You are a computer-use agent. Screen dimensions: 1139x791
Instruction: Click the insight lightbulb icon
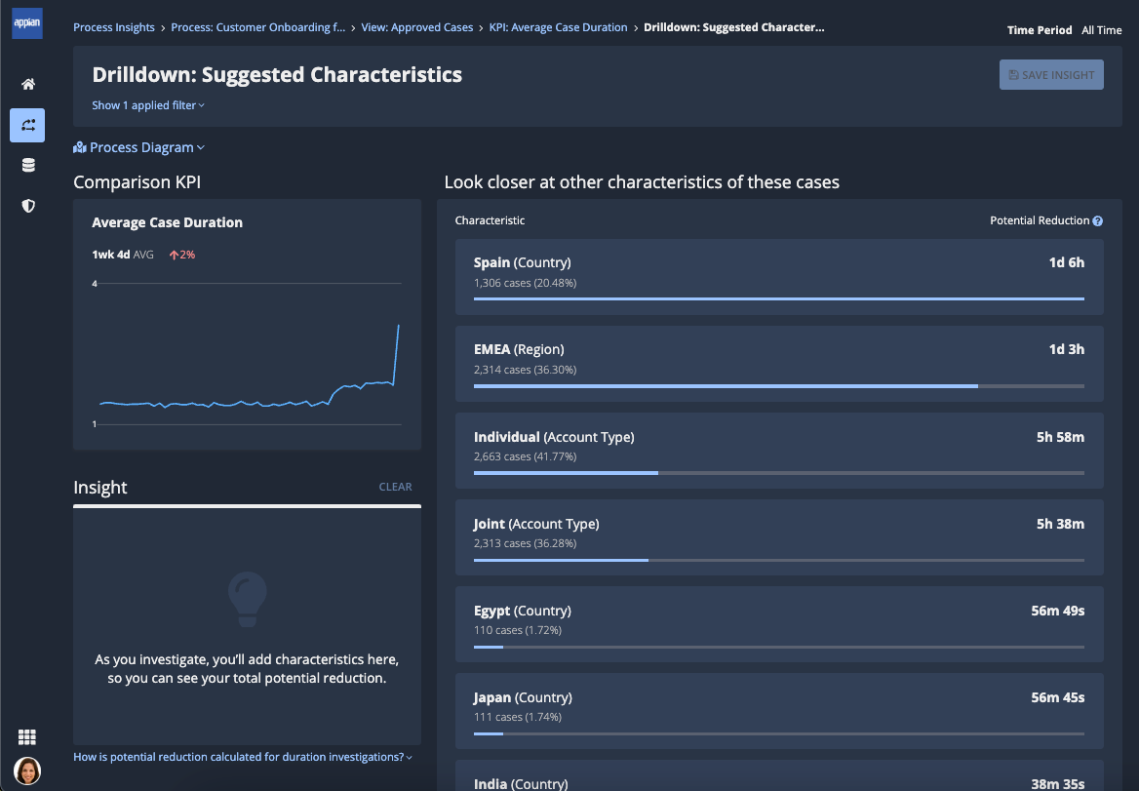(248, 599)
